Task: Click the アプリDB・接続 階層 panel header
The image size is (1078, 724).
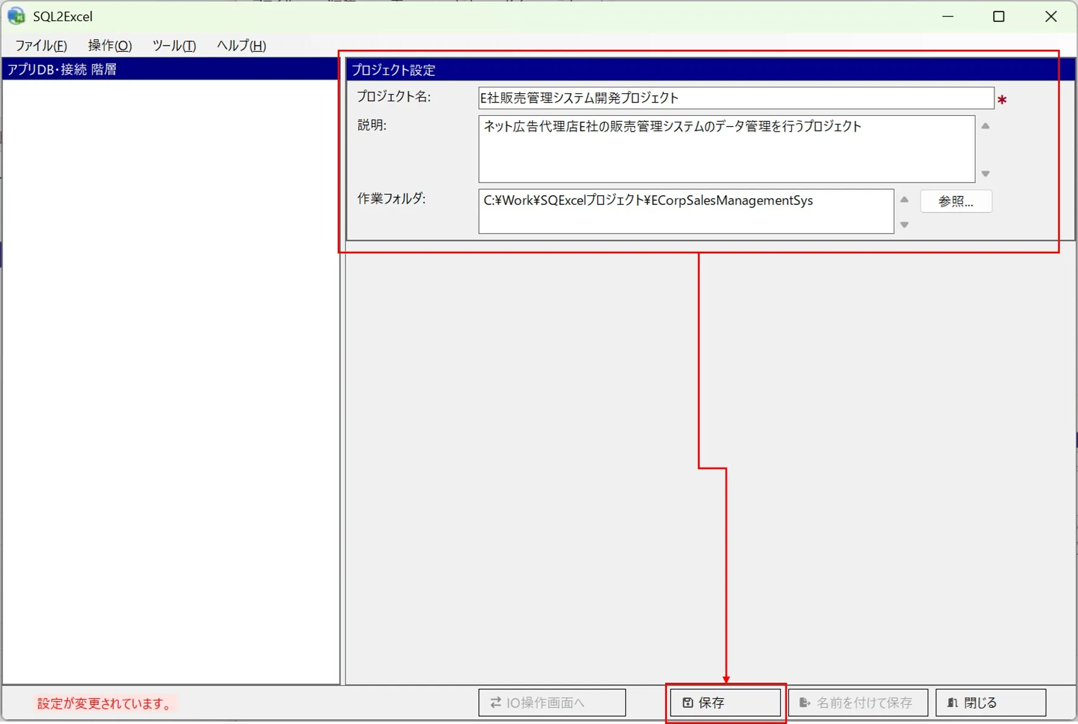Action: [170, 69]
